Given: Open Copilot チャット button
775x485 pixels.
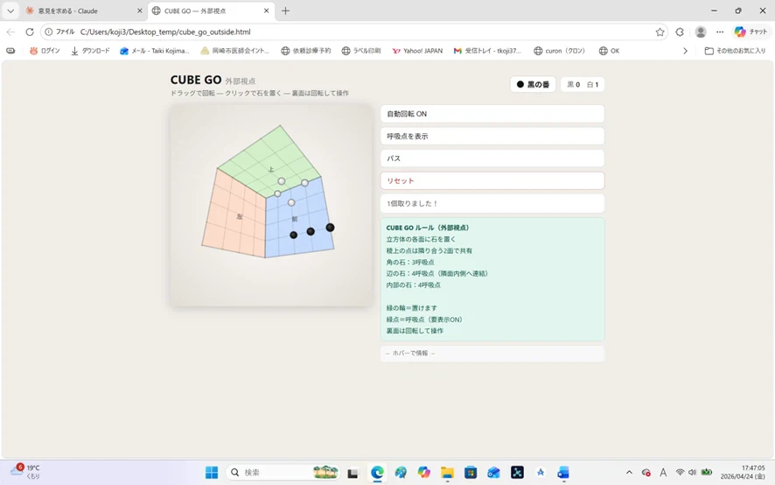Looking at the screenshot, I should (x=751, y=32).
